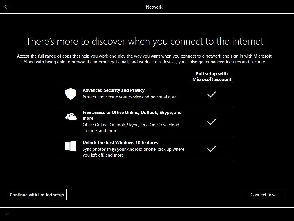The image size is (294, 221).
Task: Click "Sync photos from your Android phone" description
Action: tap(133, 152)
